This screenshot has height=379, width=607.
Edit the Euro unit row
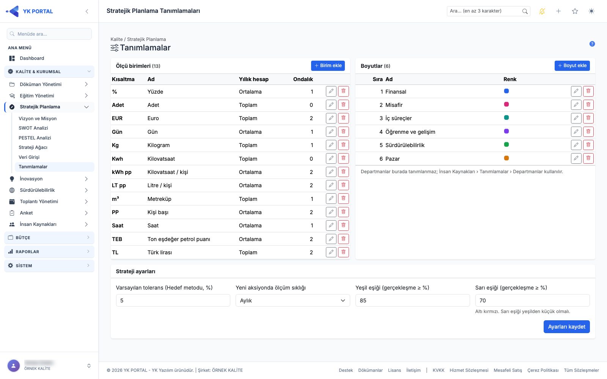click(331, 118)
